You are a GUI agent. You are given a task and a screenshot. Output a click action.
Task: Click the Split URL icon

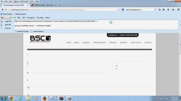tap(1, 25)
